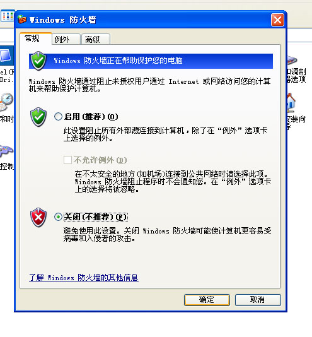Viewport: 312px width, 337px height.
Task: Click the grid view icon left of the title bar
Action: [x=8, y=16]
